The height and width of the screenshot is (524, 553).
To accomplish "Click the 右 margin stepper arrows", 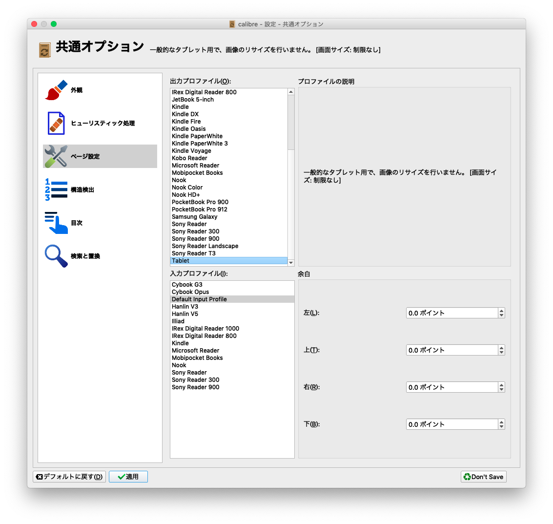I will [502, 387].
